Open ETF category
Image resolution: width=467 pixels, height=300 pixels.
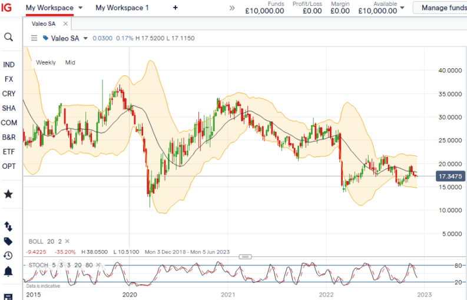click(9, 152)
